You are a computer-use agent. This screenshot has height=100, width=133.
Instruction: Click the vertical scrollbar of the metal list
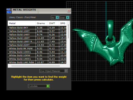click(x=68, y=31)
